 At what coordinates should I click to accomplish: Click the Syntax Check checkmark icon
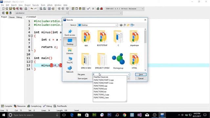(x=88, y=9)
